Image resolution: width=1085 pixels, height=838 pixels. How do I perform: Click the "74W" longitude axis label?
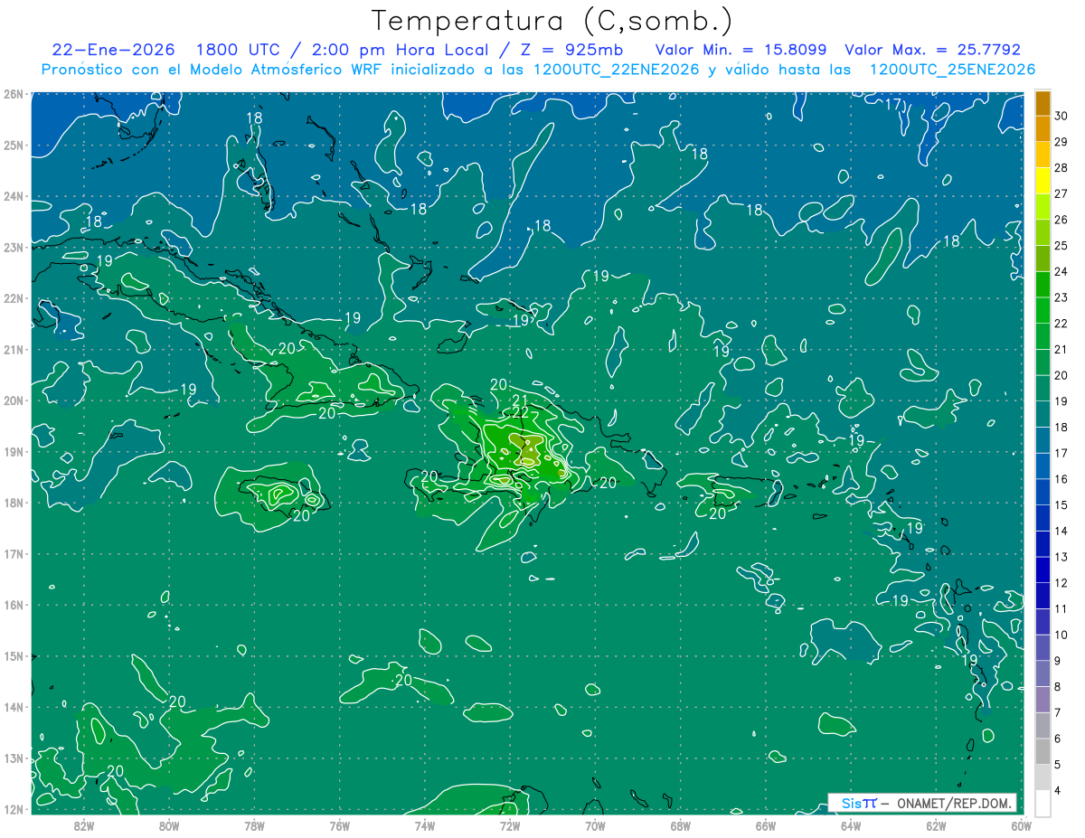pos(425,825)
